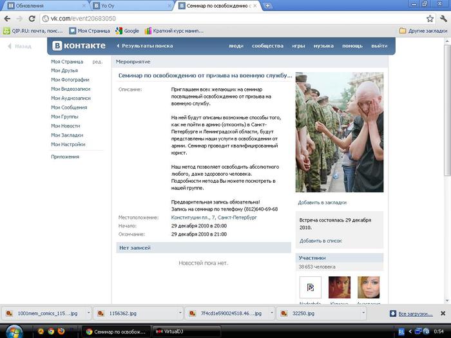This screenshot has width=451, height=338.
Task: Switch to the Обновления tab
Action: click(44, 6)
